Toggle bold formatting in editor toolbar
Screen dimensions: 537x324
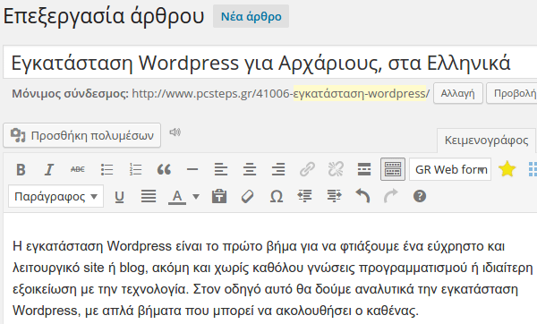[x=21, y=169]
